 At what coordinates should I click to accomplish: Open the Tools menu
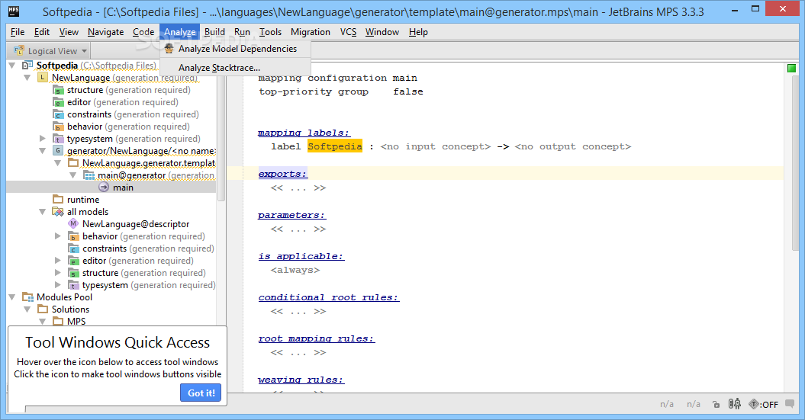(270, 32)
